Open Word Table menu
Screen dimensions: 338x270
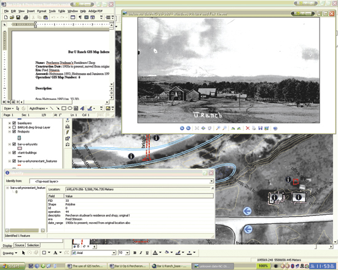[61, 11]
